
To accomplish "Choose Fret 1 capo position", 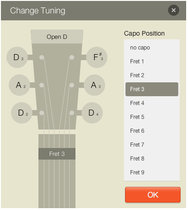I will 152,62.
